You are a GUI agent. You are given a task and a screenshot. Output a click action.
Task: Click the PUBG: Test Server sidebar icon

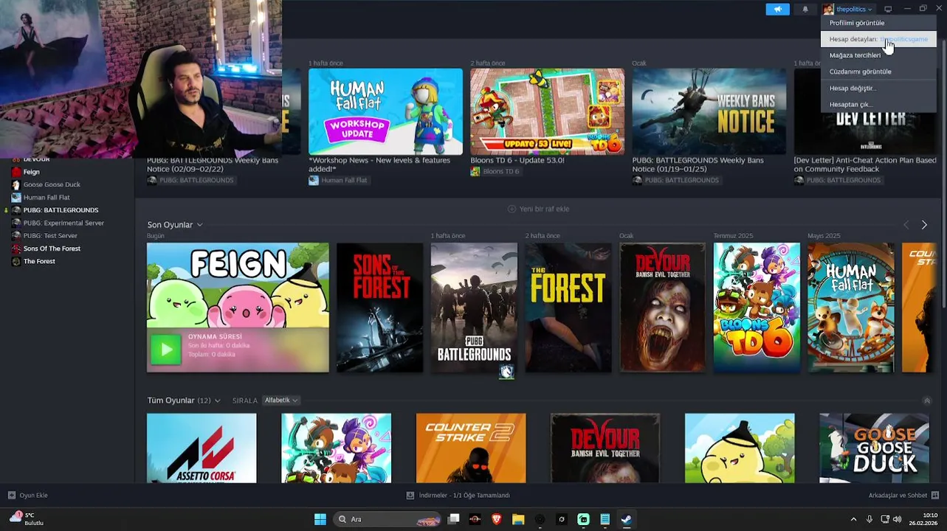click(16, 235)
